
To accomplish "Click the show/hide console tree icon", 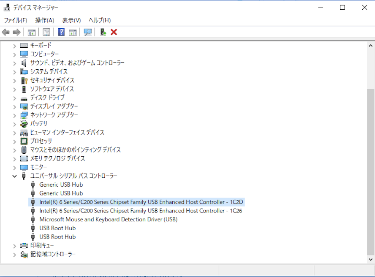I will click(32, 32).
